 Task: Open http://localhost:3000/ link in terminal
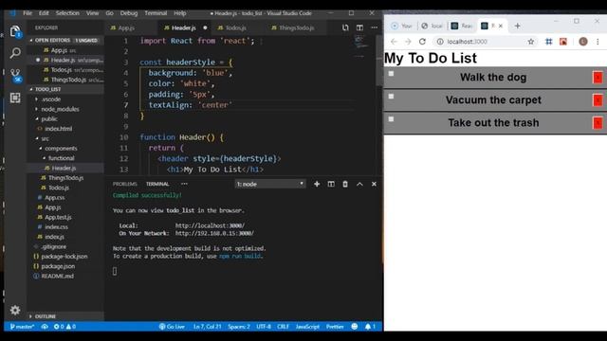[x=210, y=225]
